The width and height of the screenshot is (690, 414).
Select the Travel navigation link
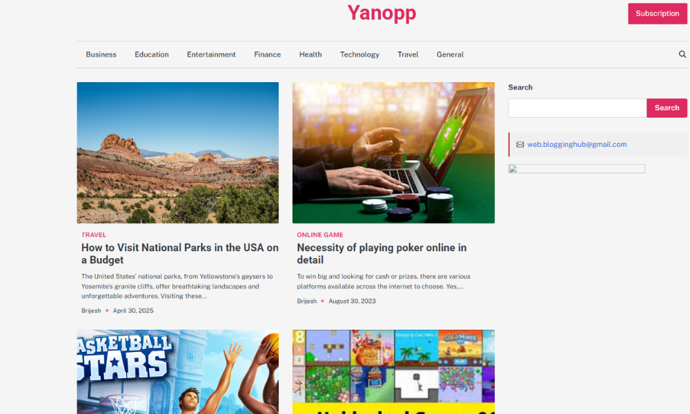tap(408, 55)
